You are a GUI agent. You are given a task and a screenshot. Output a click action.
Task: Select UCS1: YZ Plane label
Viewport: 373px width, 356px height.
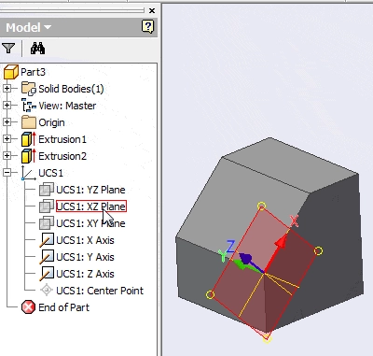(x=90, y=190)
